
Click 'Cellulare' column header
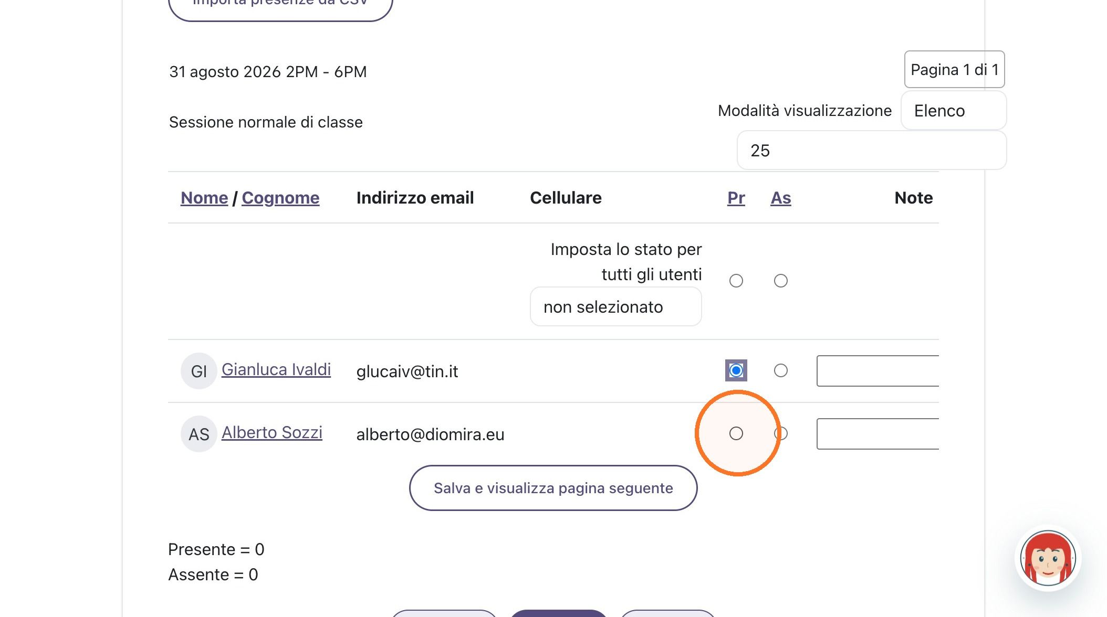(566, 198)
